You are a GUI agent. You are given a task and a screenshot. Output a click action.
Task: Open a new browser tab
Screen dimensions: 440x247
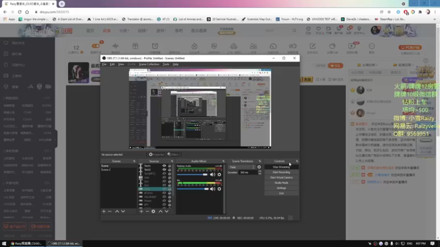pos(62,4)
